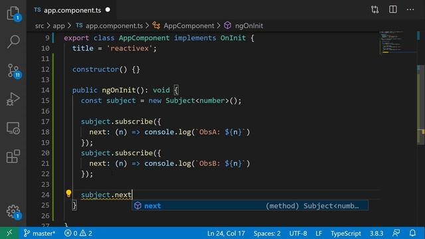Click the ObsB template string on line 21
This screenshot has width=425, height=239.
point(220,163)
